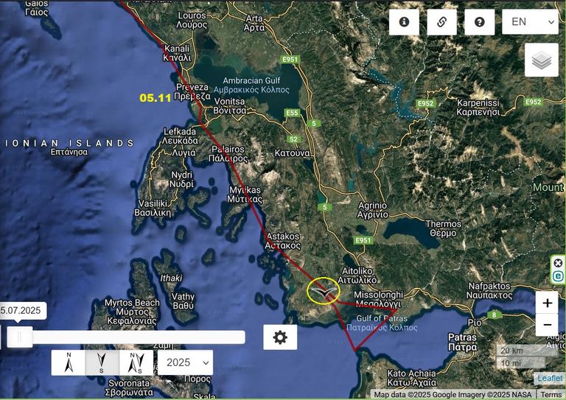Click the Kato Achaia label
The height and width of the screenshot is (400, 566).
(x=411, y=378)
